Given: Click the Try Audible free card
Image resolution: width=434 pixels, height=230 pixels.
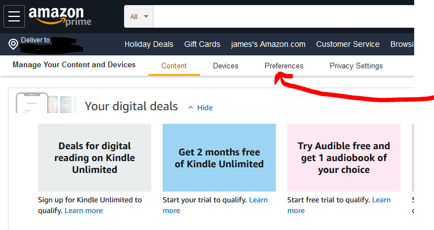Looking at the screenshot, I should point(344,158).
